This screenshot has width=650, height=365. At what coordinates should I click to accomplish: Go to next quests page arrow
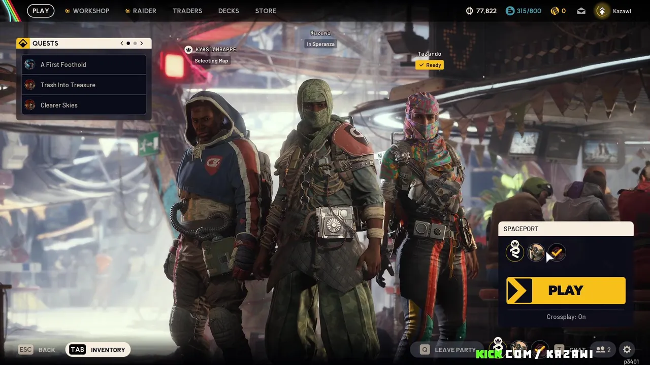[x=142, y=44]
